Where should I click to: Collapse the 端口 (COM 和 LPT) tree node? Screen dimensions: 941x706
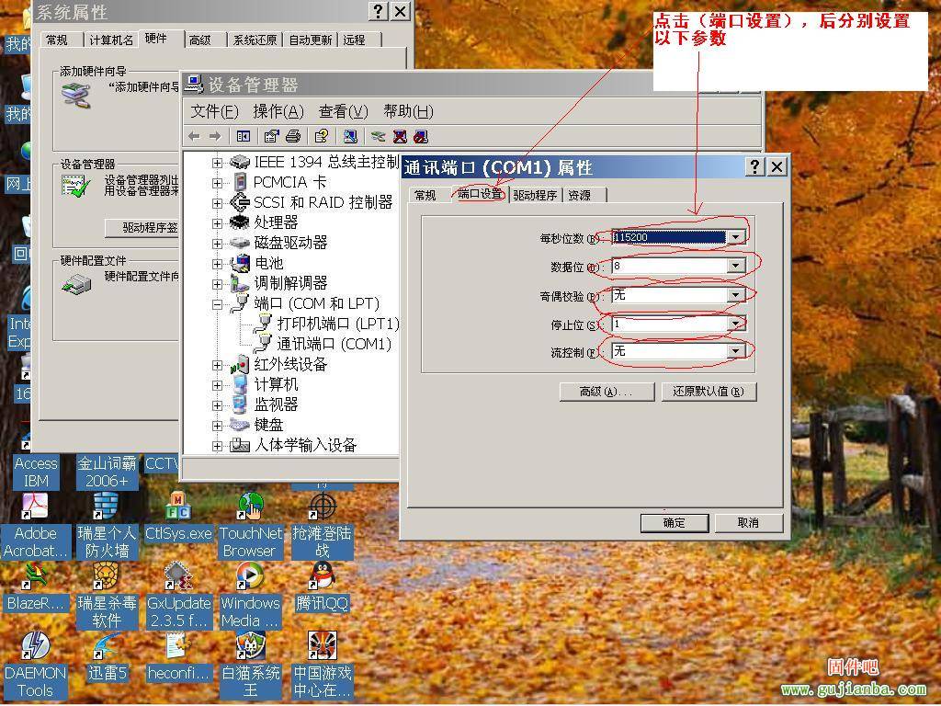click(218, 304)
